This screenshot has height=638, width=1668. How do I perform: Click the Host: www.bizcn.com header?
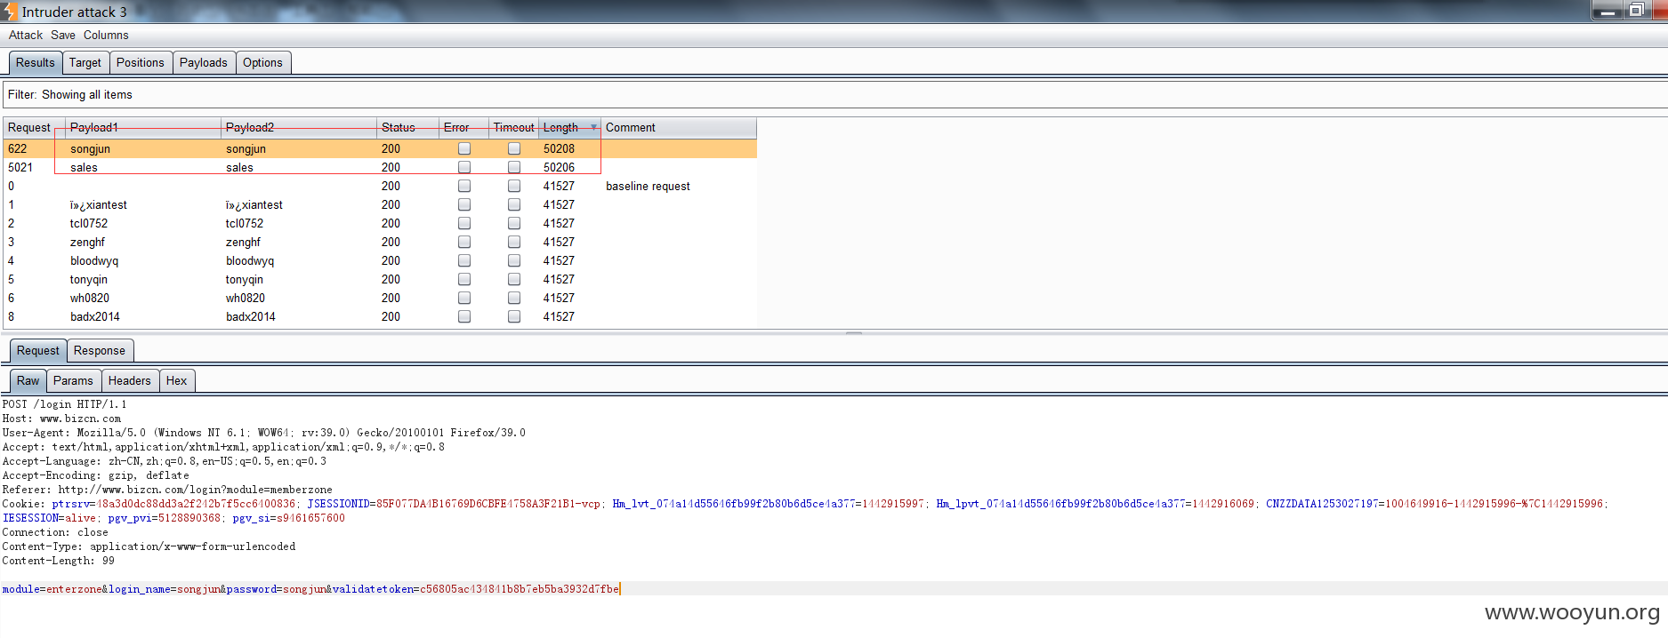[61, 419]
